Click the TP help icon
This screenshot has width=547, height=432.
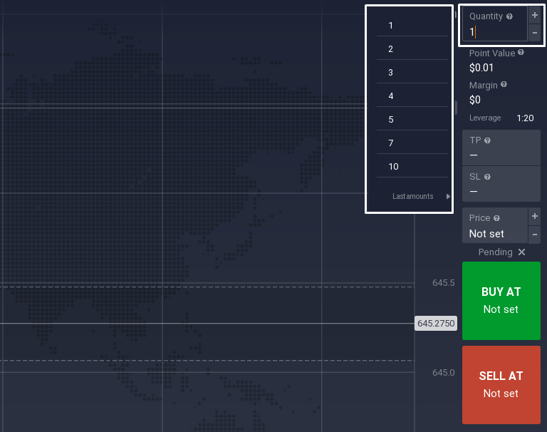point(487,140)
